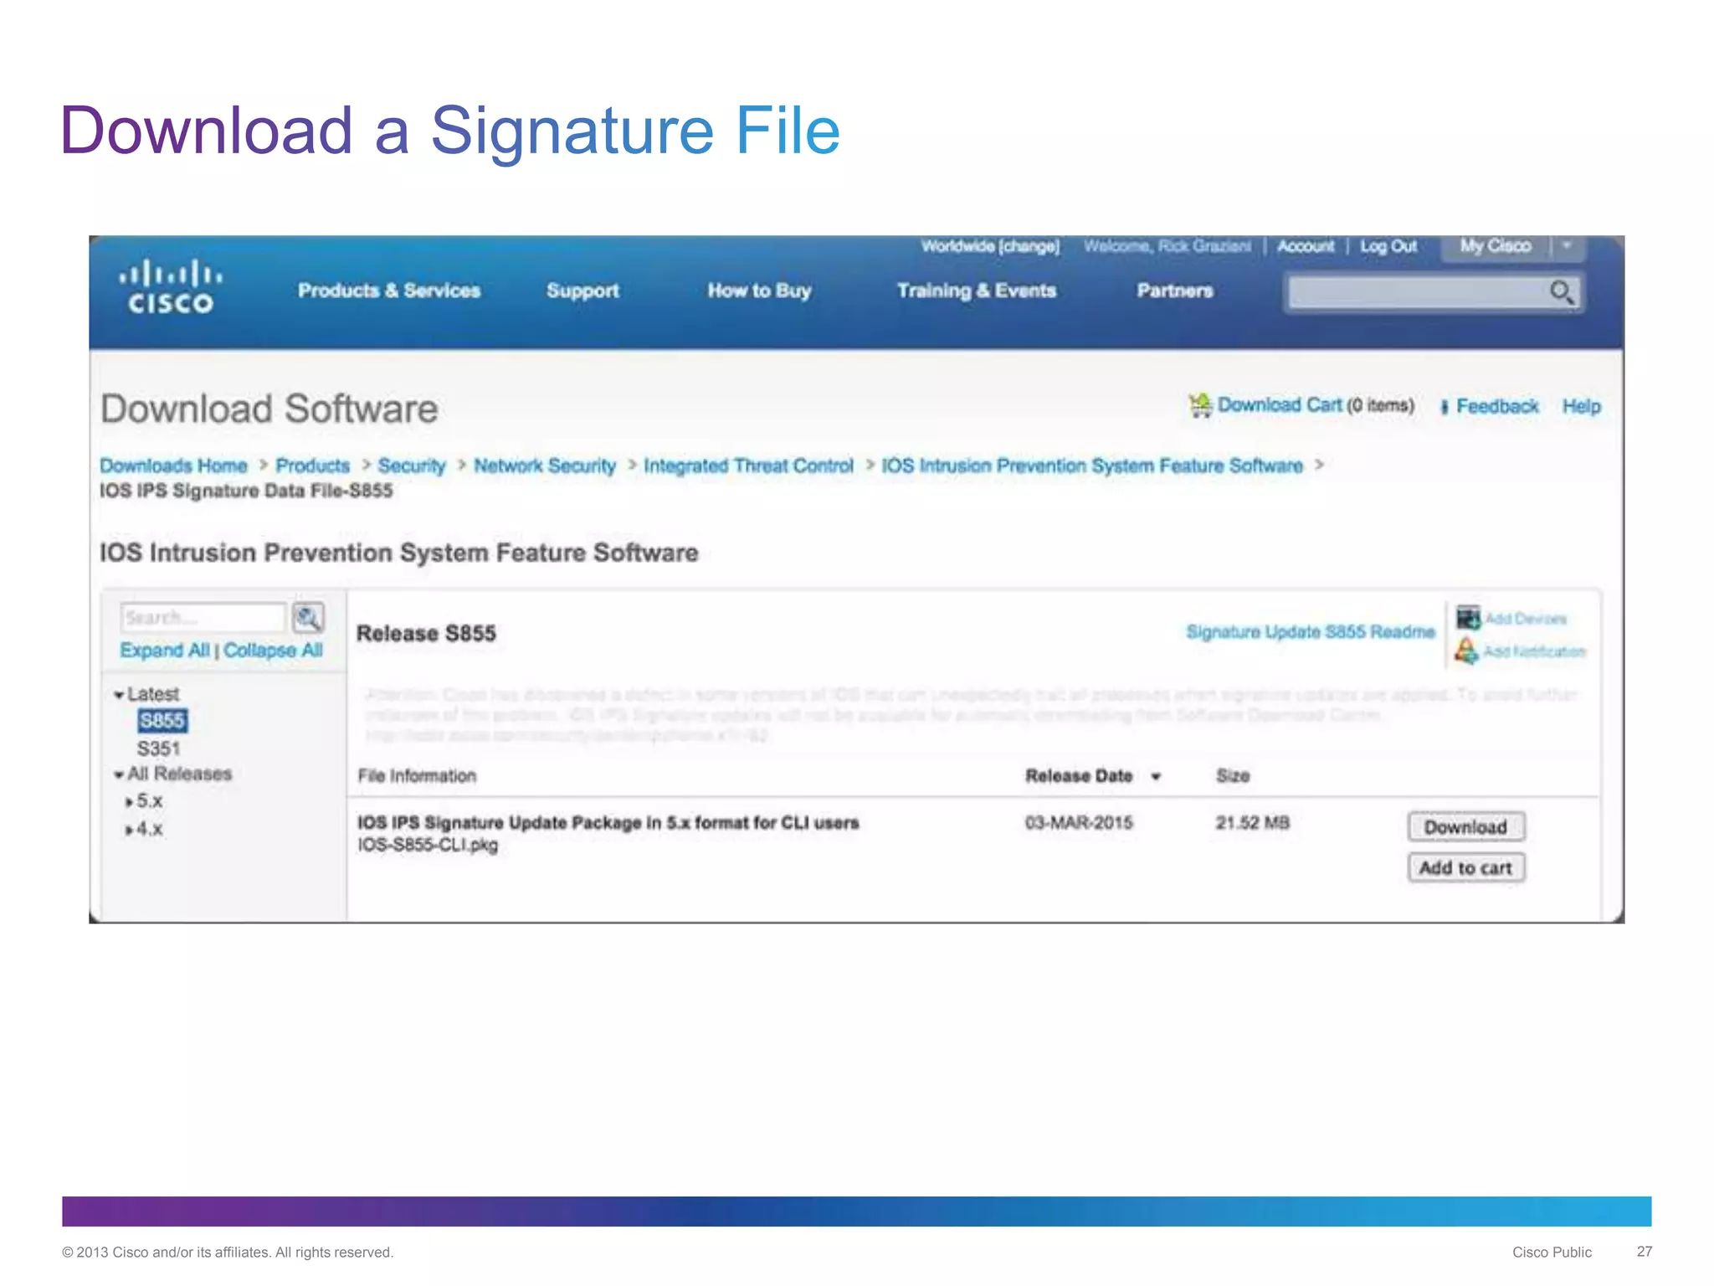1714x1286 pixels.
Task: Click the header search magnifier icon
Action: [x=1561, y=292]
